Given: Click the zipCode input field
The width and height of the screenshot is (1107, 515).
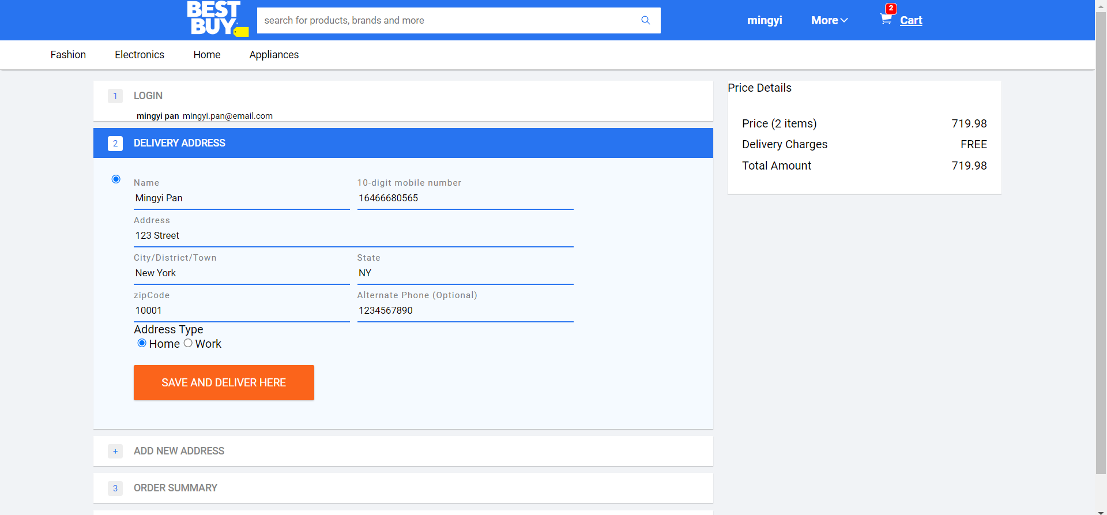Looking at the screenshot, I should pos(241,310).
